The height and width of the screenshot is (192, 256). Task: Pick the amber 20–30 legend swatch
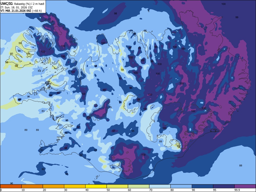[54, 186]
